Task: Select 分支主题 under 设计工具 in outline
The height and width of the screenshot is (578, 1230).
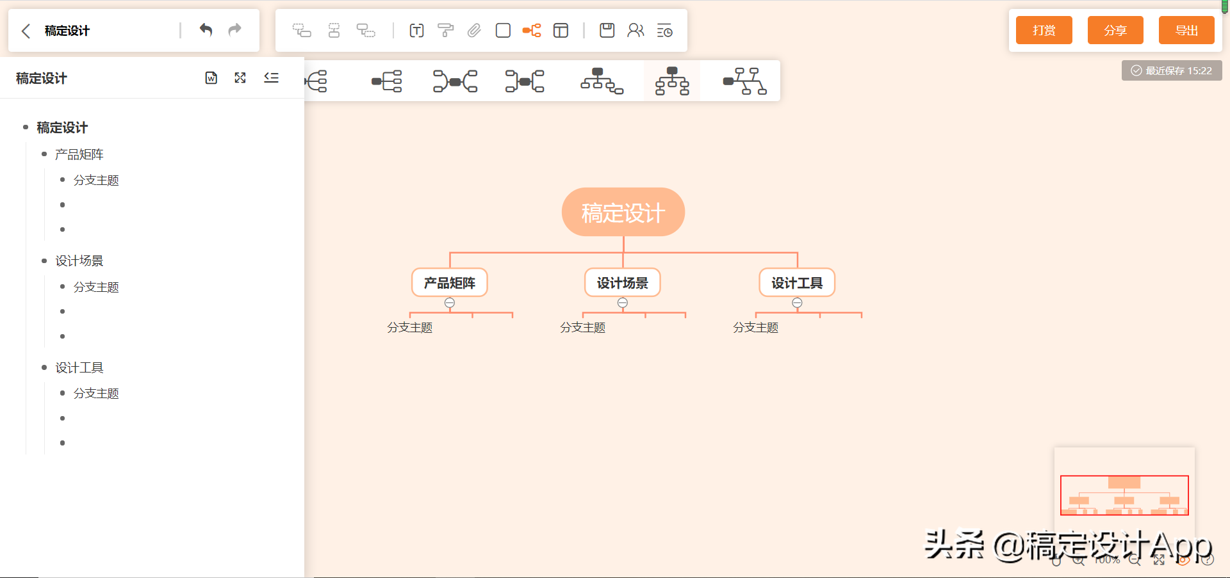Action: click(96, 394)
